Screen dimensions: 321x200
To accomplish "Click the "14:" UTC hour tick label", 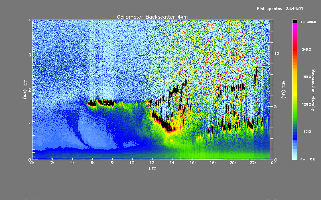I will tap(173, 163).
